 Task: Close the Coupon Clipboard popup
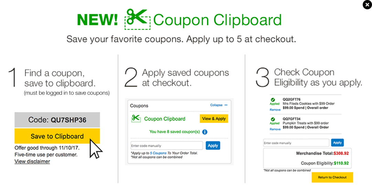[x=367, y=4]
